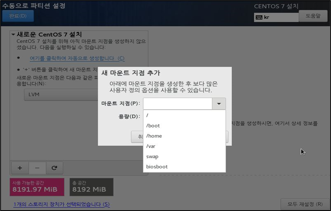Click the 새 마운트 지점 추가 dialog title
This screenshot has height=211, width=331.
click(131, 73)
